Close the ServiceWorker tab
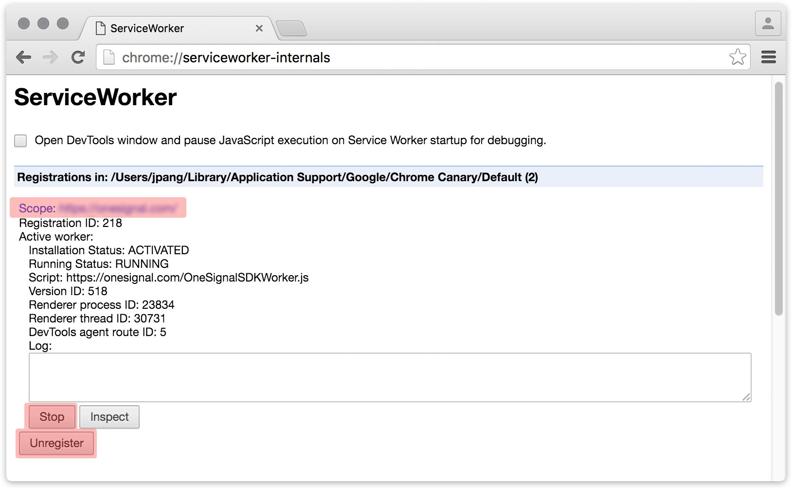792x489 pixels. 259,28
